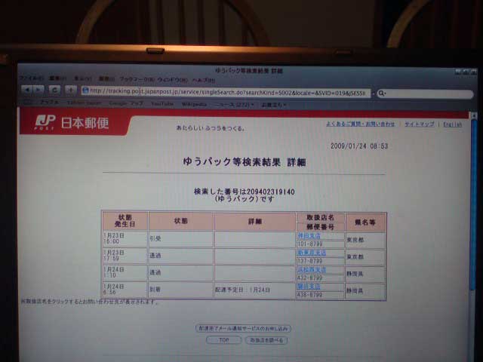
Task: Open the 履歴 menu
Action: pyautogui.click(x=106, y=78)
